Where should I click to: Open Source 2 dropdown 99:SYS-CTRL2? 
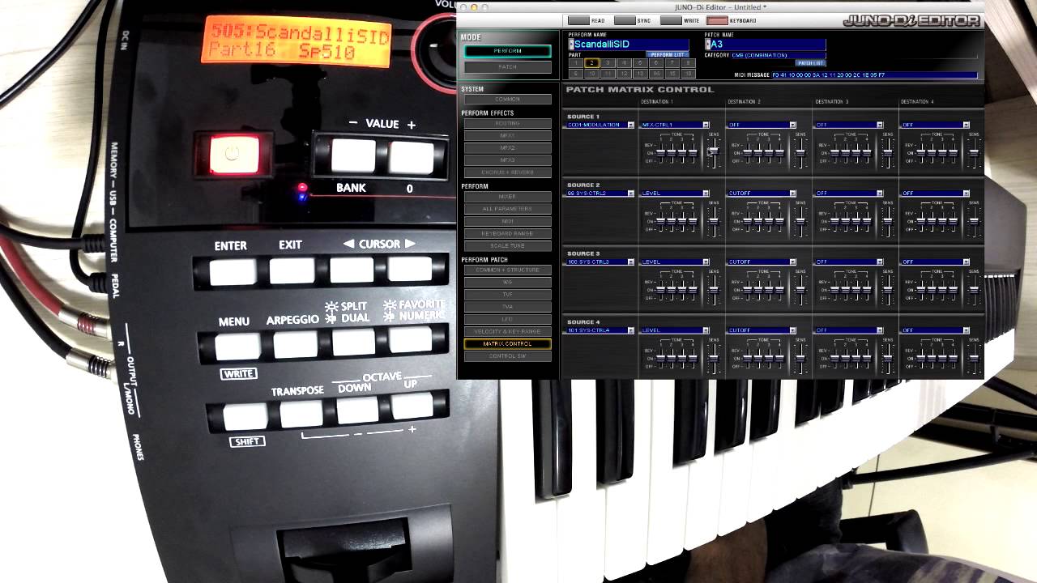[600, 194]
